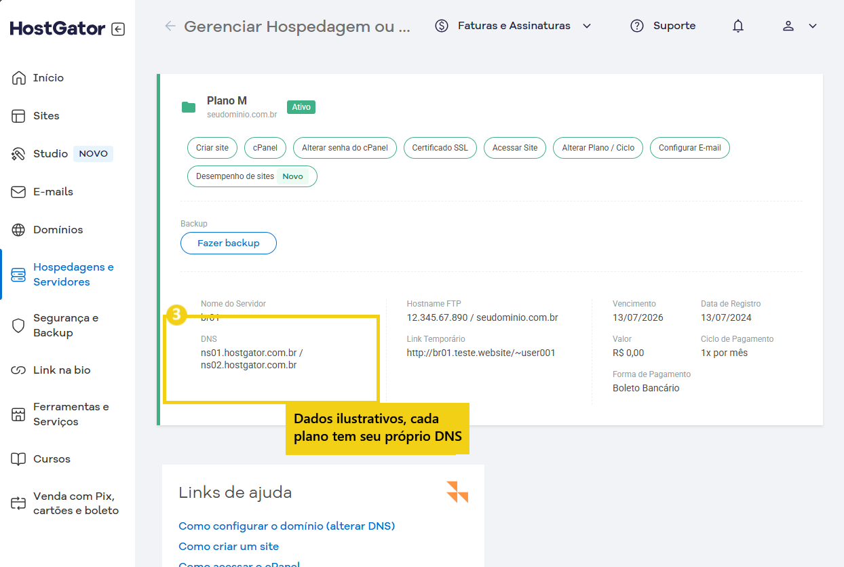Screen dimensions: 844x567
Task: Click the seudominio.com.br text under Plano M
Action: (x=242, y=115)
